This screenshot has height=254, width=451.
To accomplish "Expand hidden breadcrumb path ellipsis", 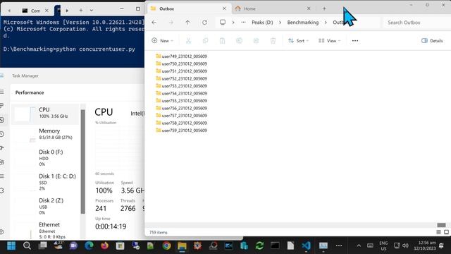I will [x=243, y=22].
